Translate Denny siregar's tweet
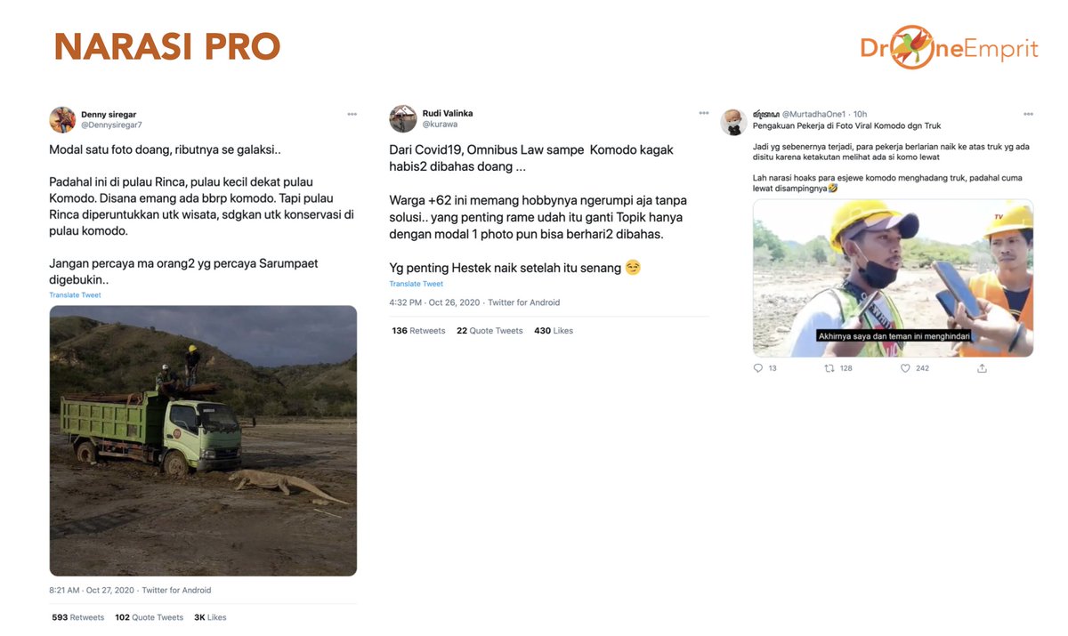This screenshot has width=1068, height=636. 76,295
